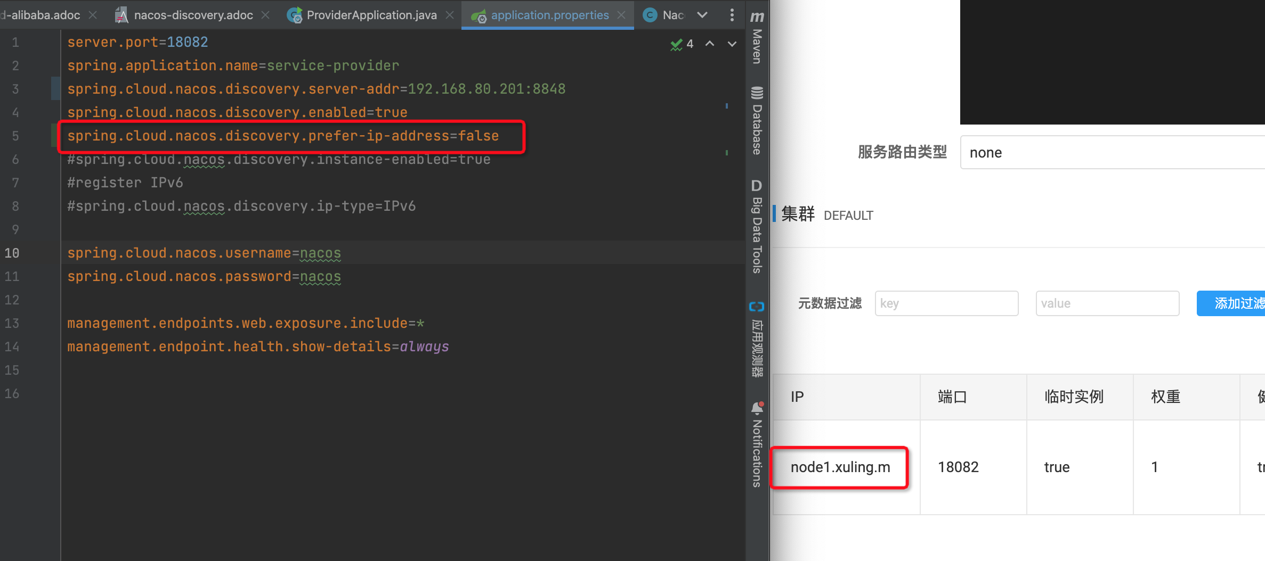The image size is (1265, 561).
Task: Click the discovery.enabled=true line
Action: tap(237, 112)
